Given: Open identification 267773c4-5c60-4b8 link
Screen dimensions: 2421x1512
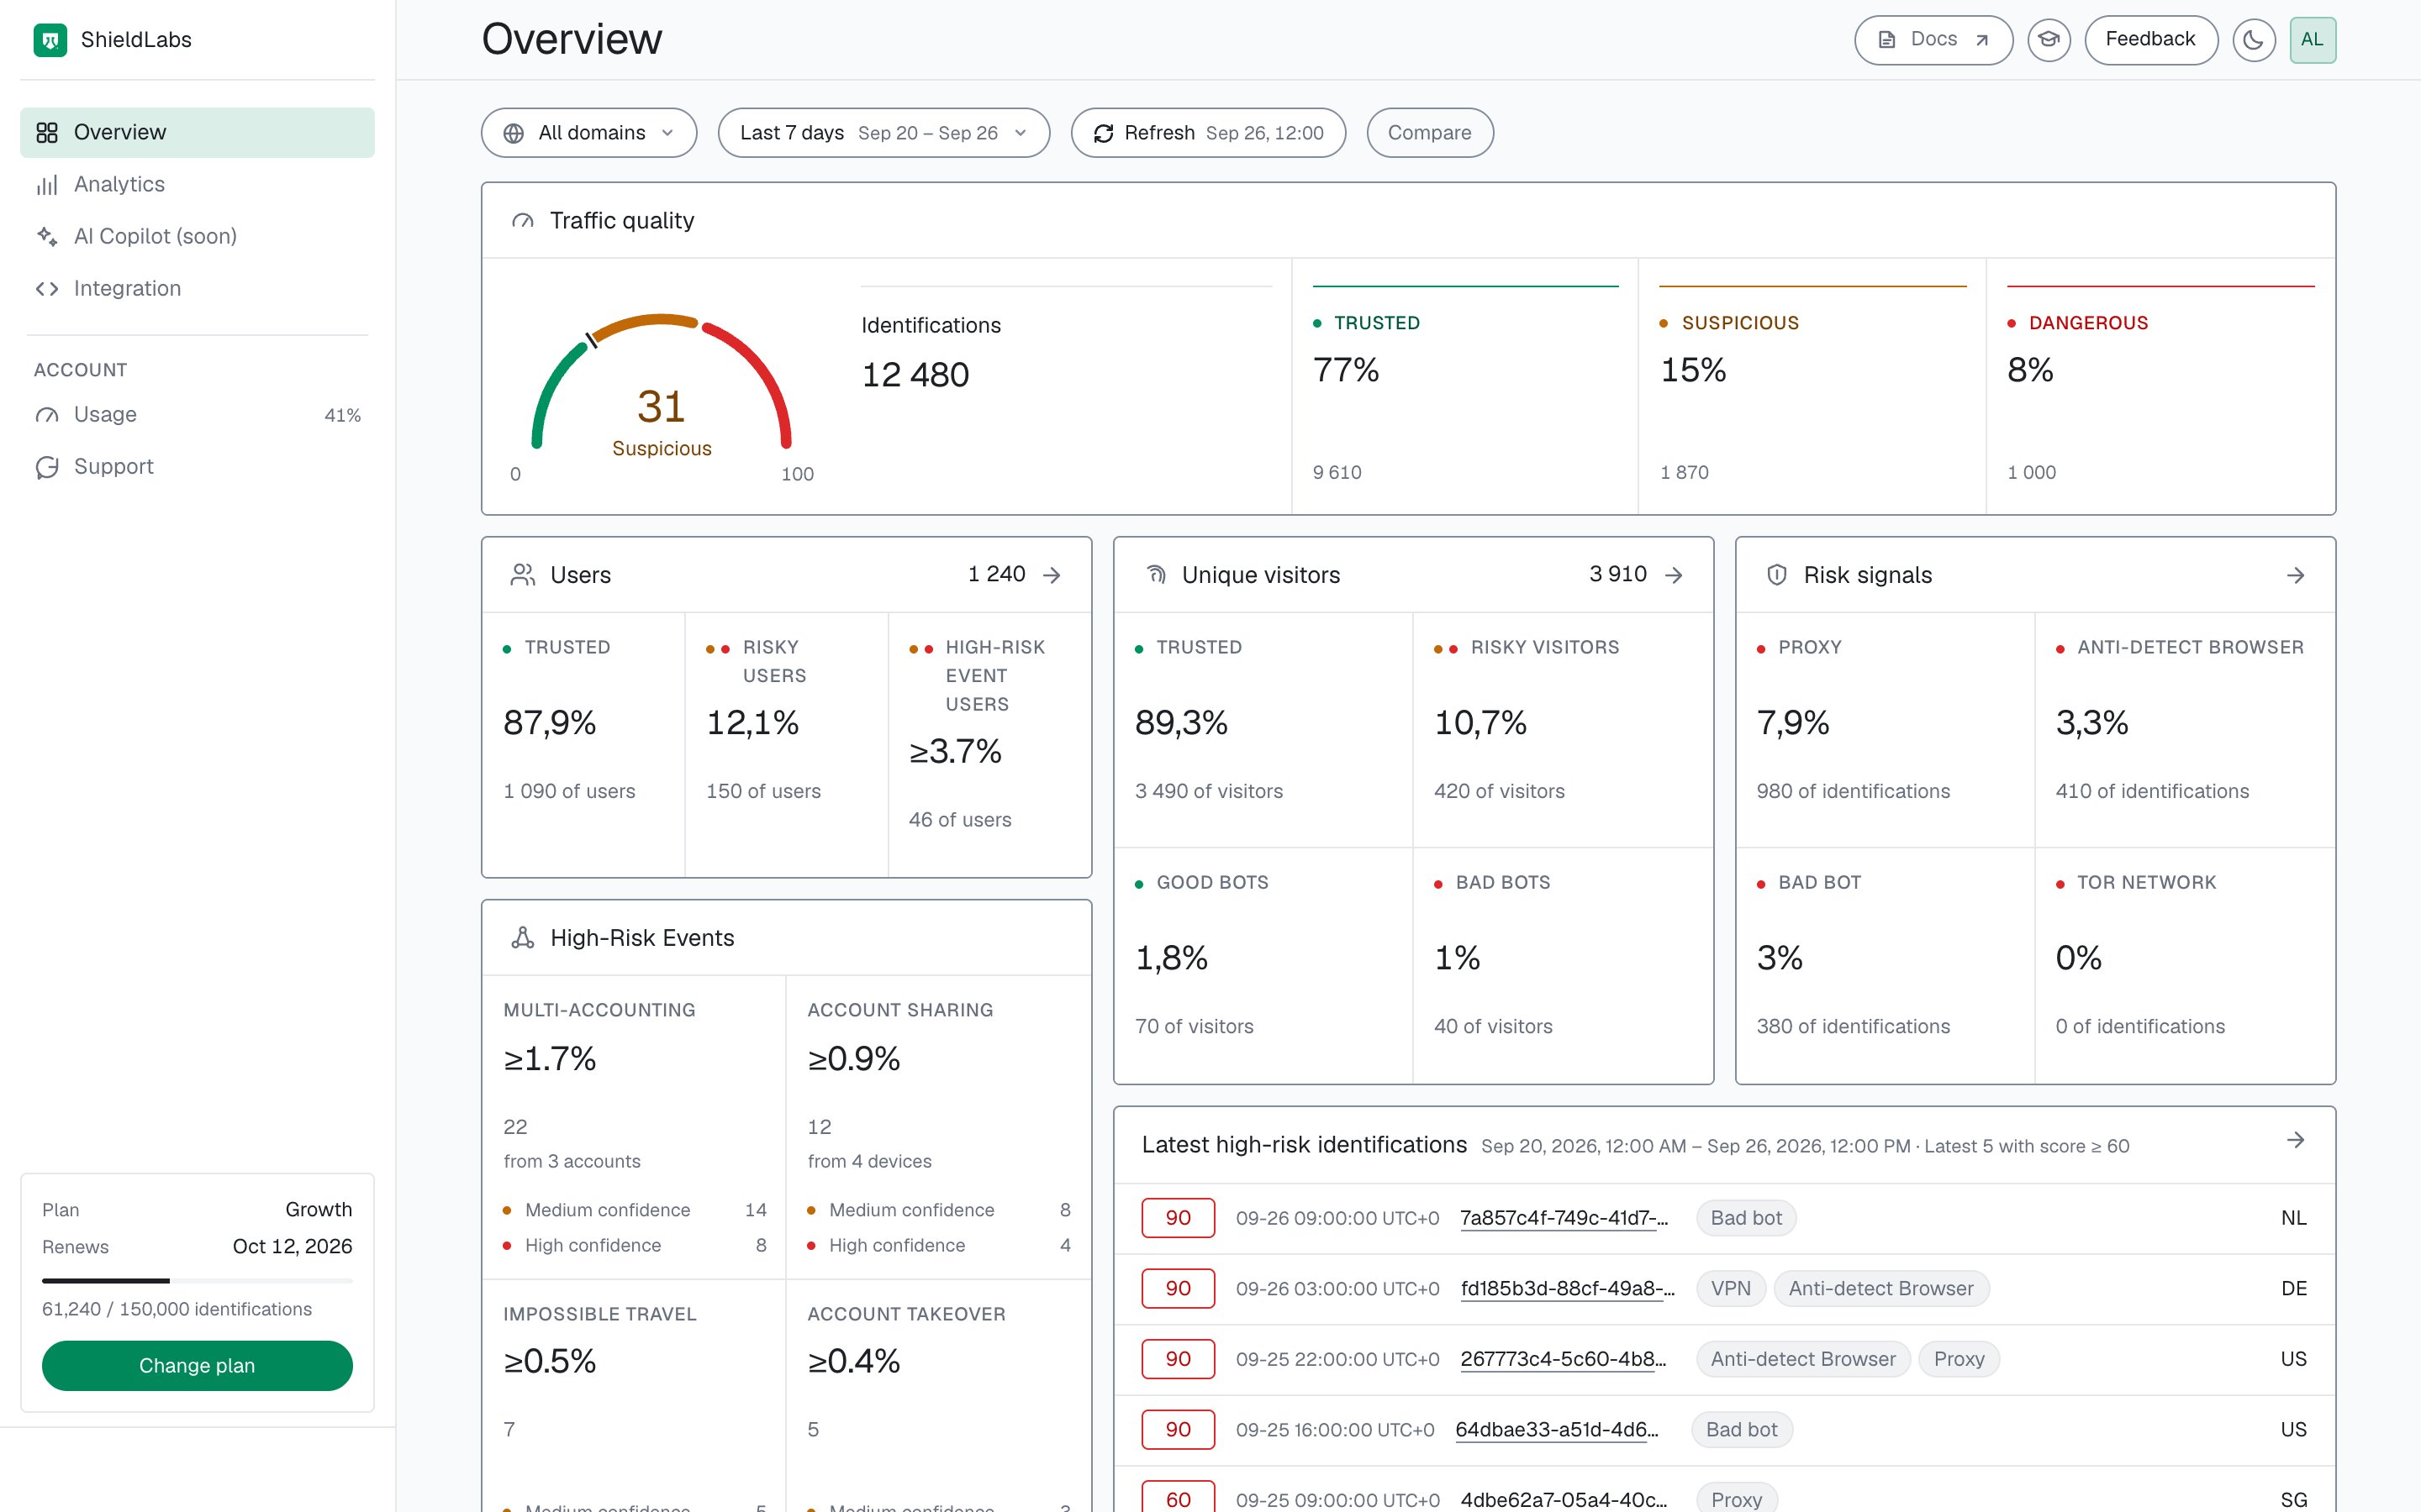Looking at the screenshot, I should [1563, 1359].
